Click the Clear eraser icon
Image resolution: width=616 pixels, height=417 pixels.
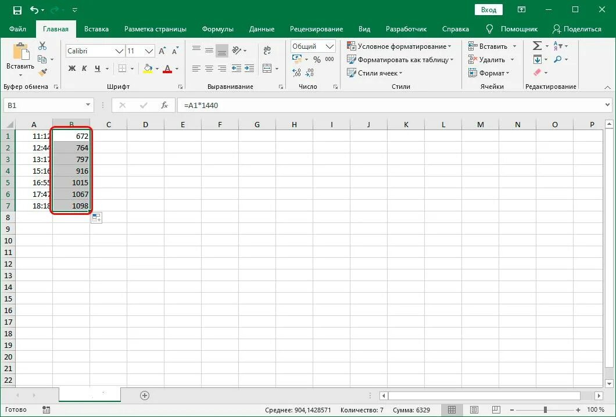click(537, 73)
